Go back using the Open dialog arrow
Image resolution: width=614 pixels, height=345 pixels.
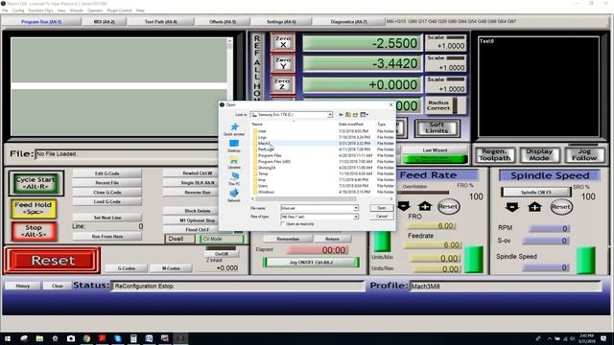[x=341, y=115]
